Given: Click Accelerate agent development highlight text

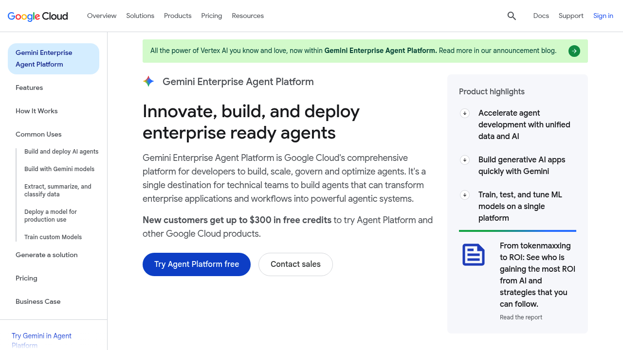Looking at the screenshot, I should click(524, 125).
